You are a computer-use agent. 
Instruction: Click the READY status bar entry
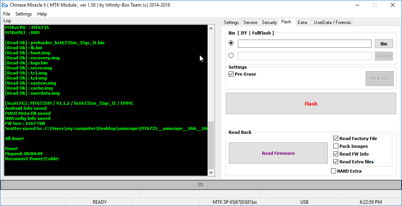99,202
